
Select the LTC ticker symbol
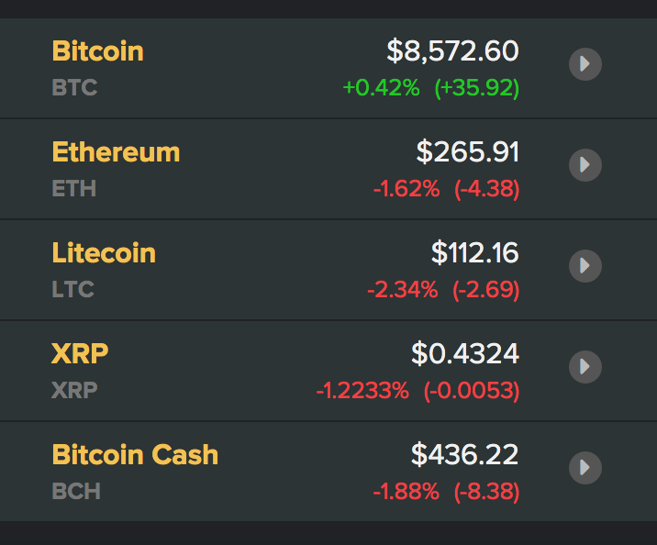(73, 291)
